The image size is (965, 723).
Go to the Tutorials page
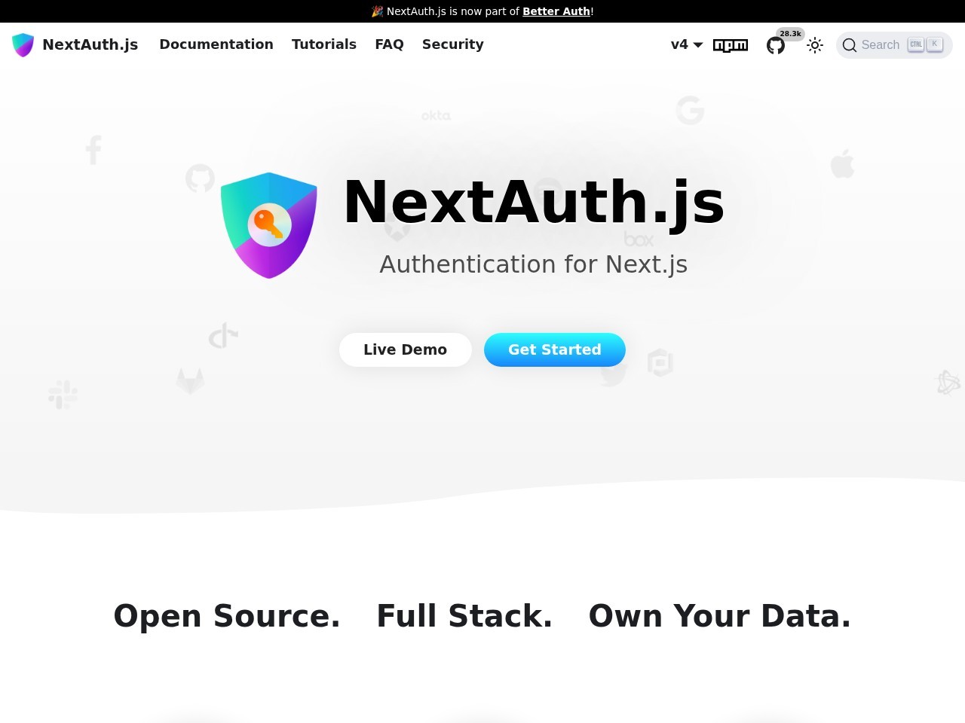coord(324,44)
